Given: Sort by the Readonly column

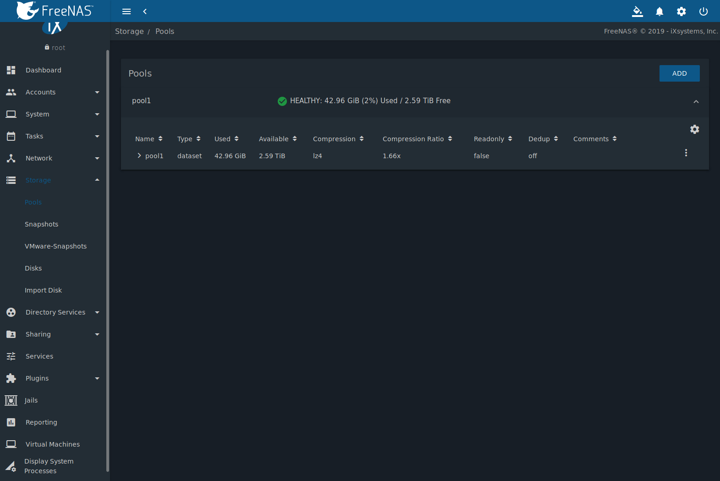Looking at the screenshot, I should 493,139.
